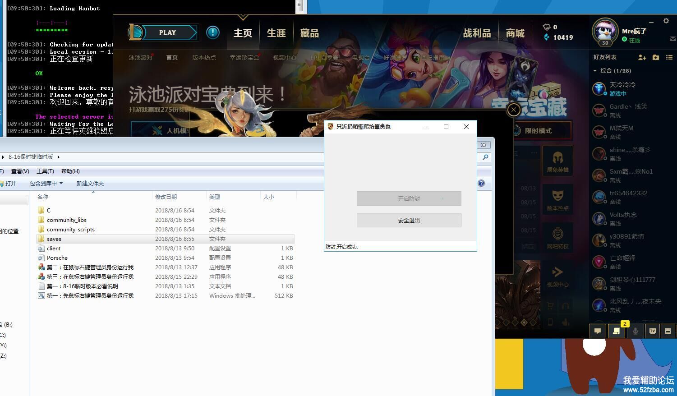The width and height of the screenshot is (677, 396).
Task: Select the 版本热点 sub-tab
Action: [x=204, y=57]
